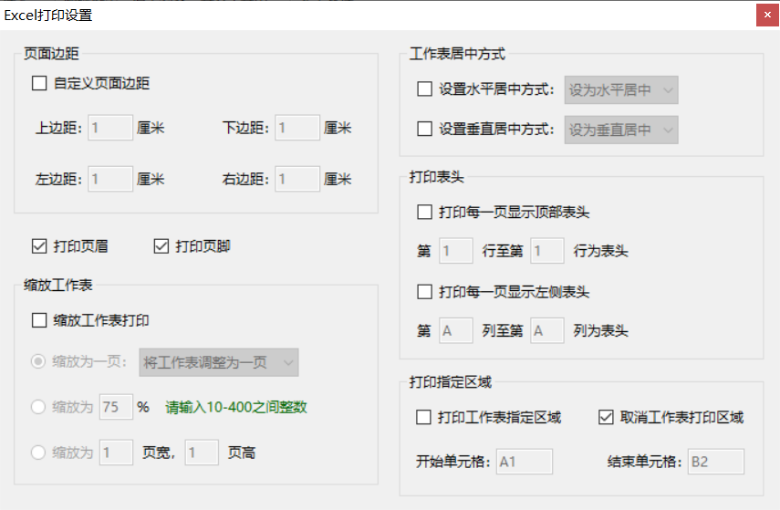The image size is (780, 510).
Task: Enable the 自定义页面边距 checkbox
Action: coord(39,83)
